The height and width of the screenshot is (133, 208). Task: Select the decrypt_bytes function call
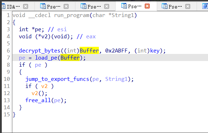pos(40,51)
